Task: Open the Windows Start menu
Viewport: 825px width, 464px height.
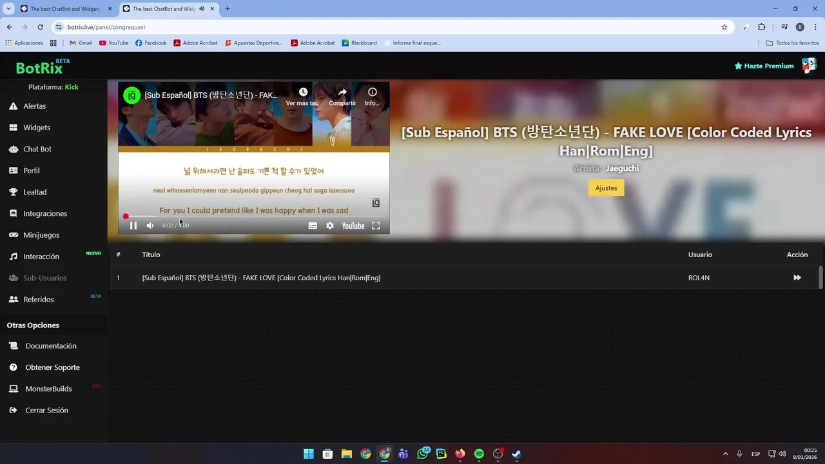Action: (x=309, y=454)
